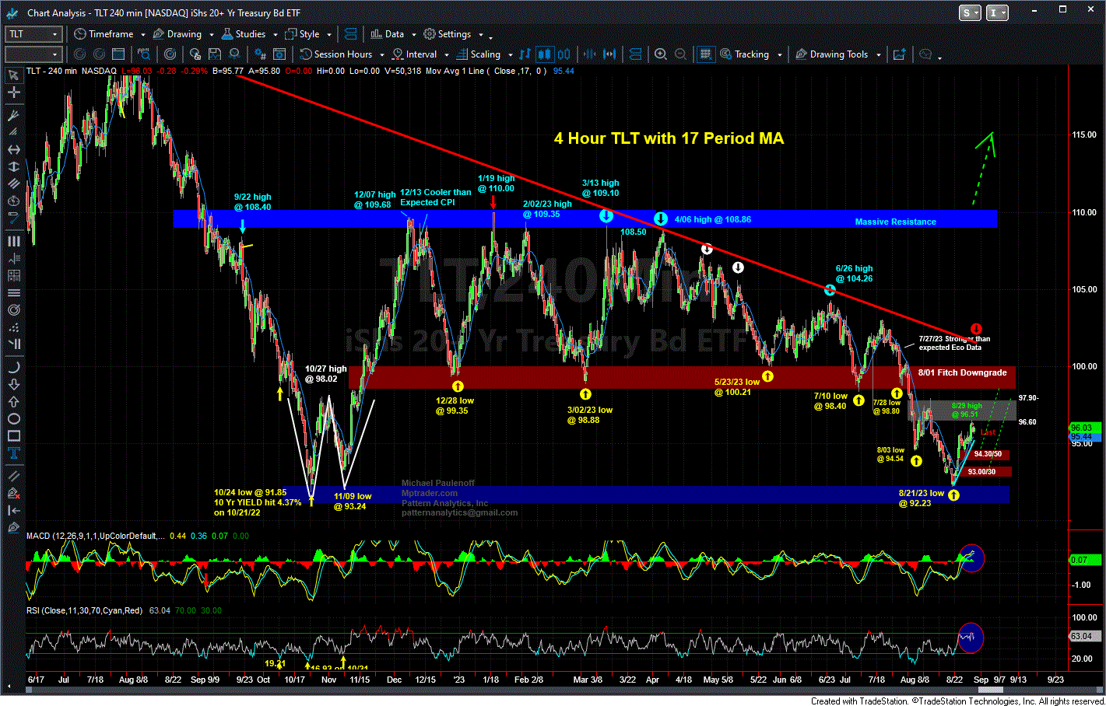Open the Studies menu
The image size is (1106, 706).
[x=244, y=34]
